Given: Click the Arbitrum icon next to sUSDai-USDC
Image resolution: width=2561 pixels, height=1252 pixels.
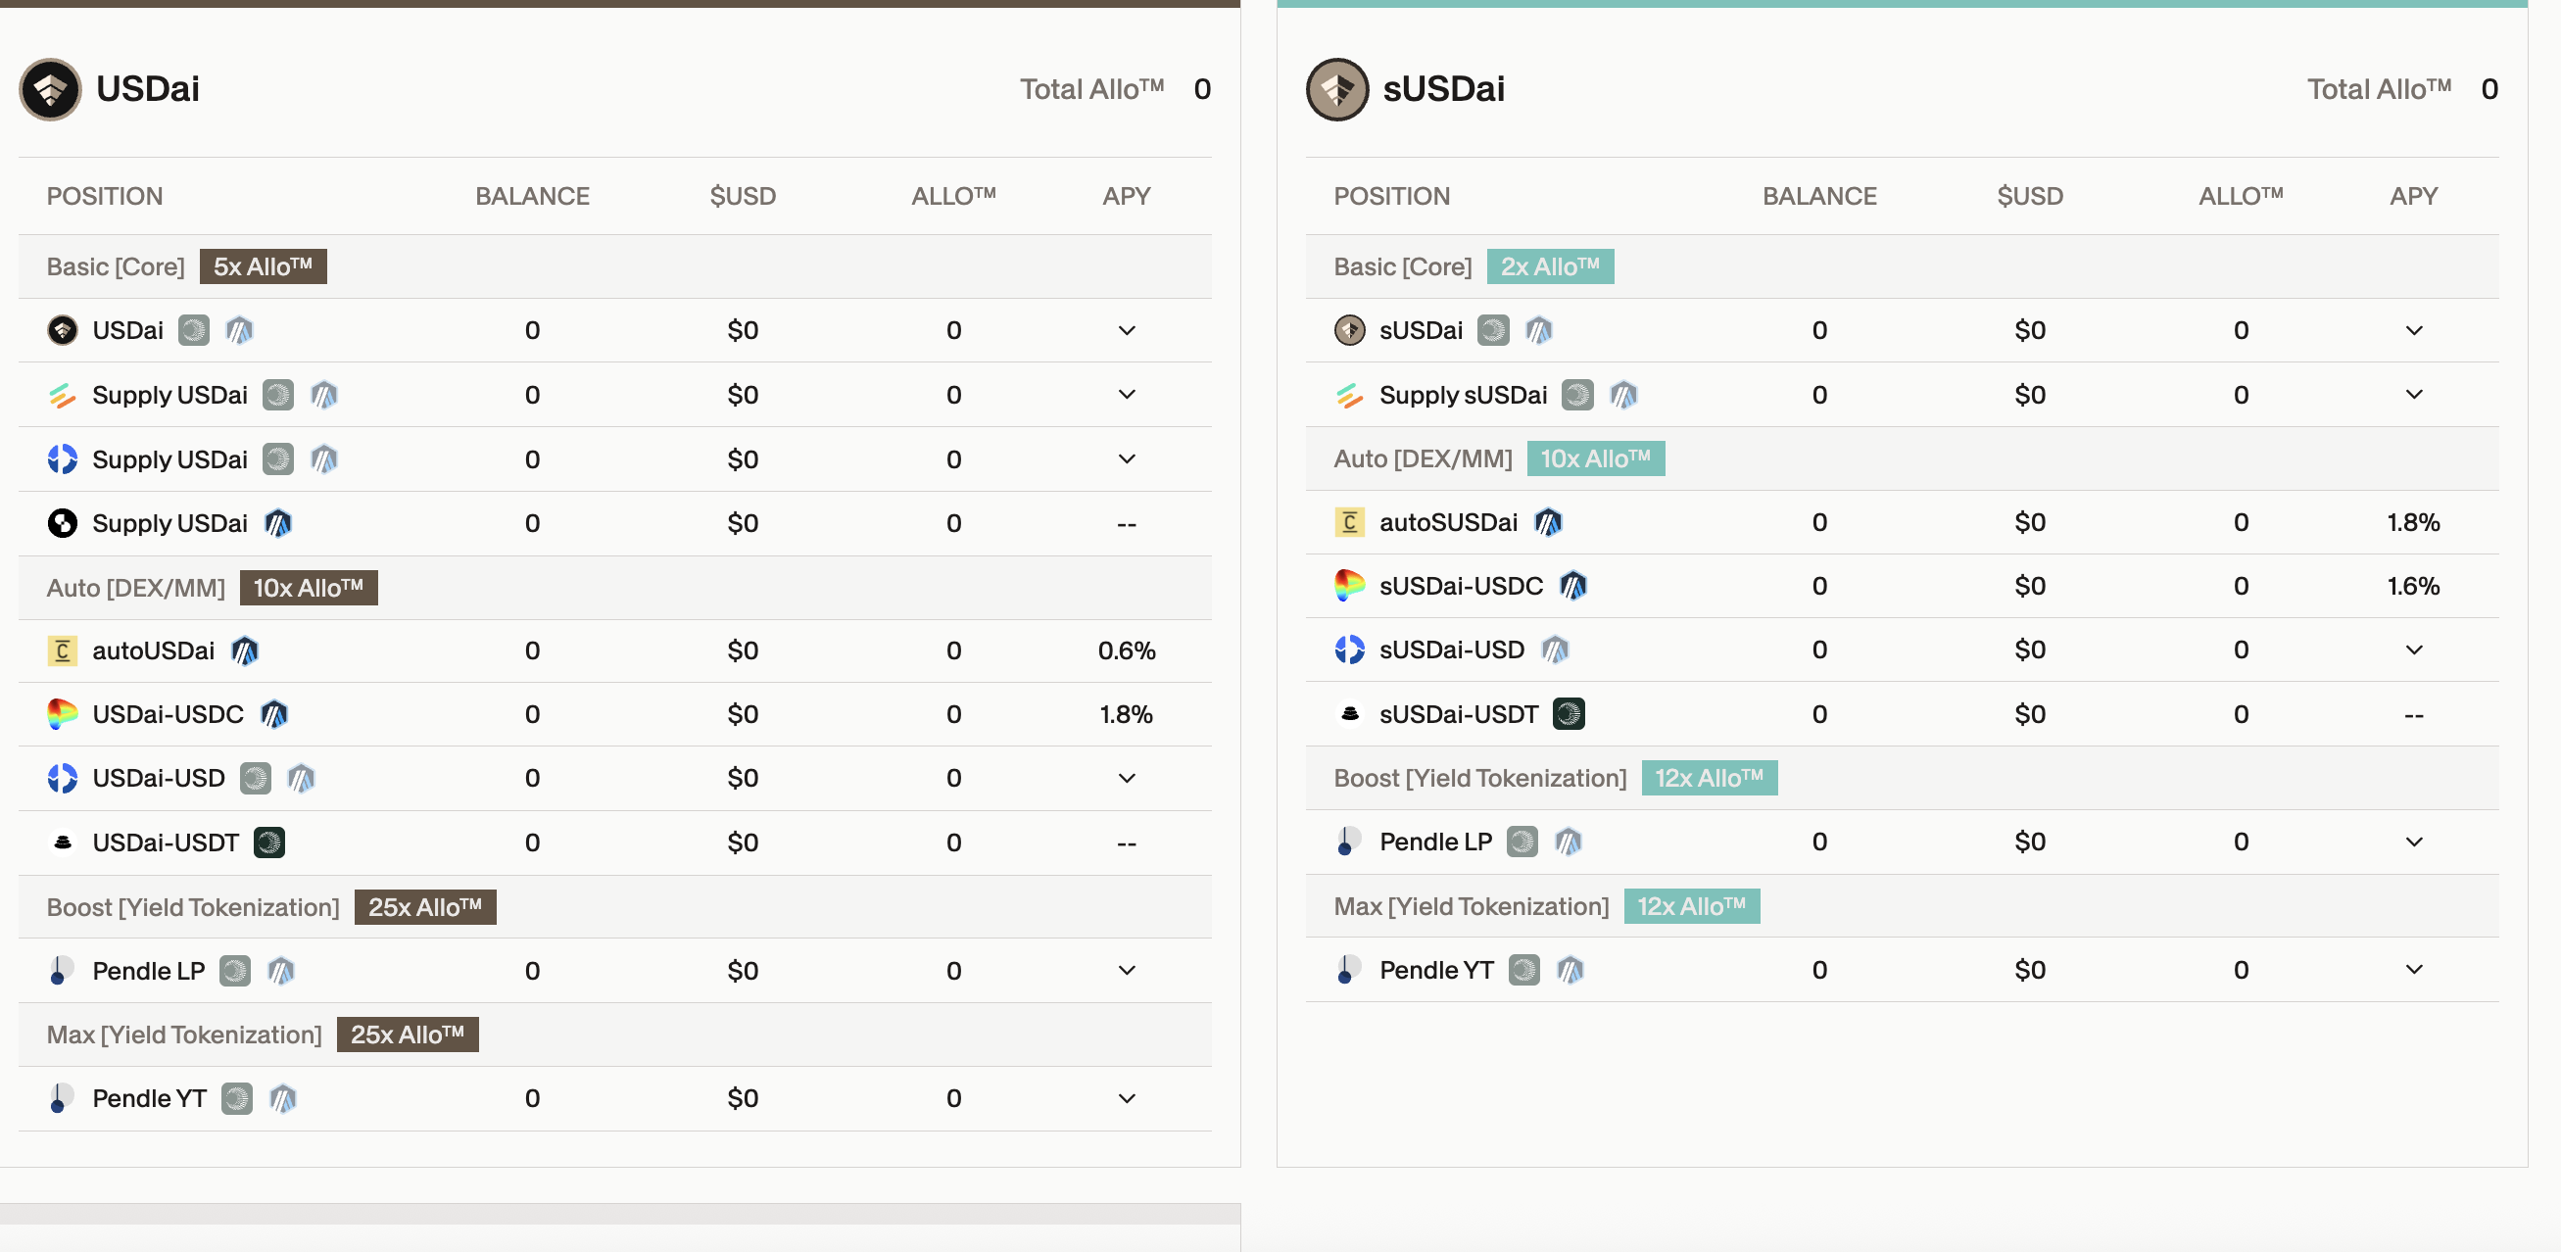Looking at the screenshot, I should click(1571, 586).
